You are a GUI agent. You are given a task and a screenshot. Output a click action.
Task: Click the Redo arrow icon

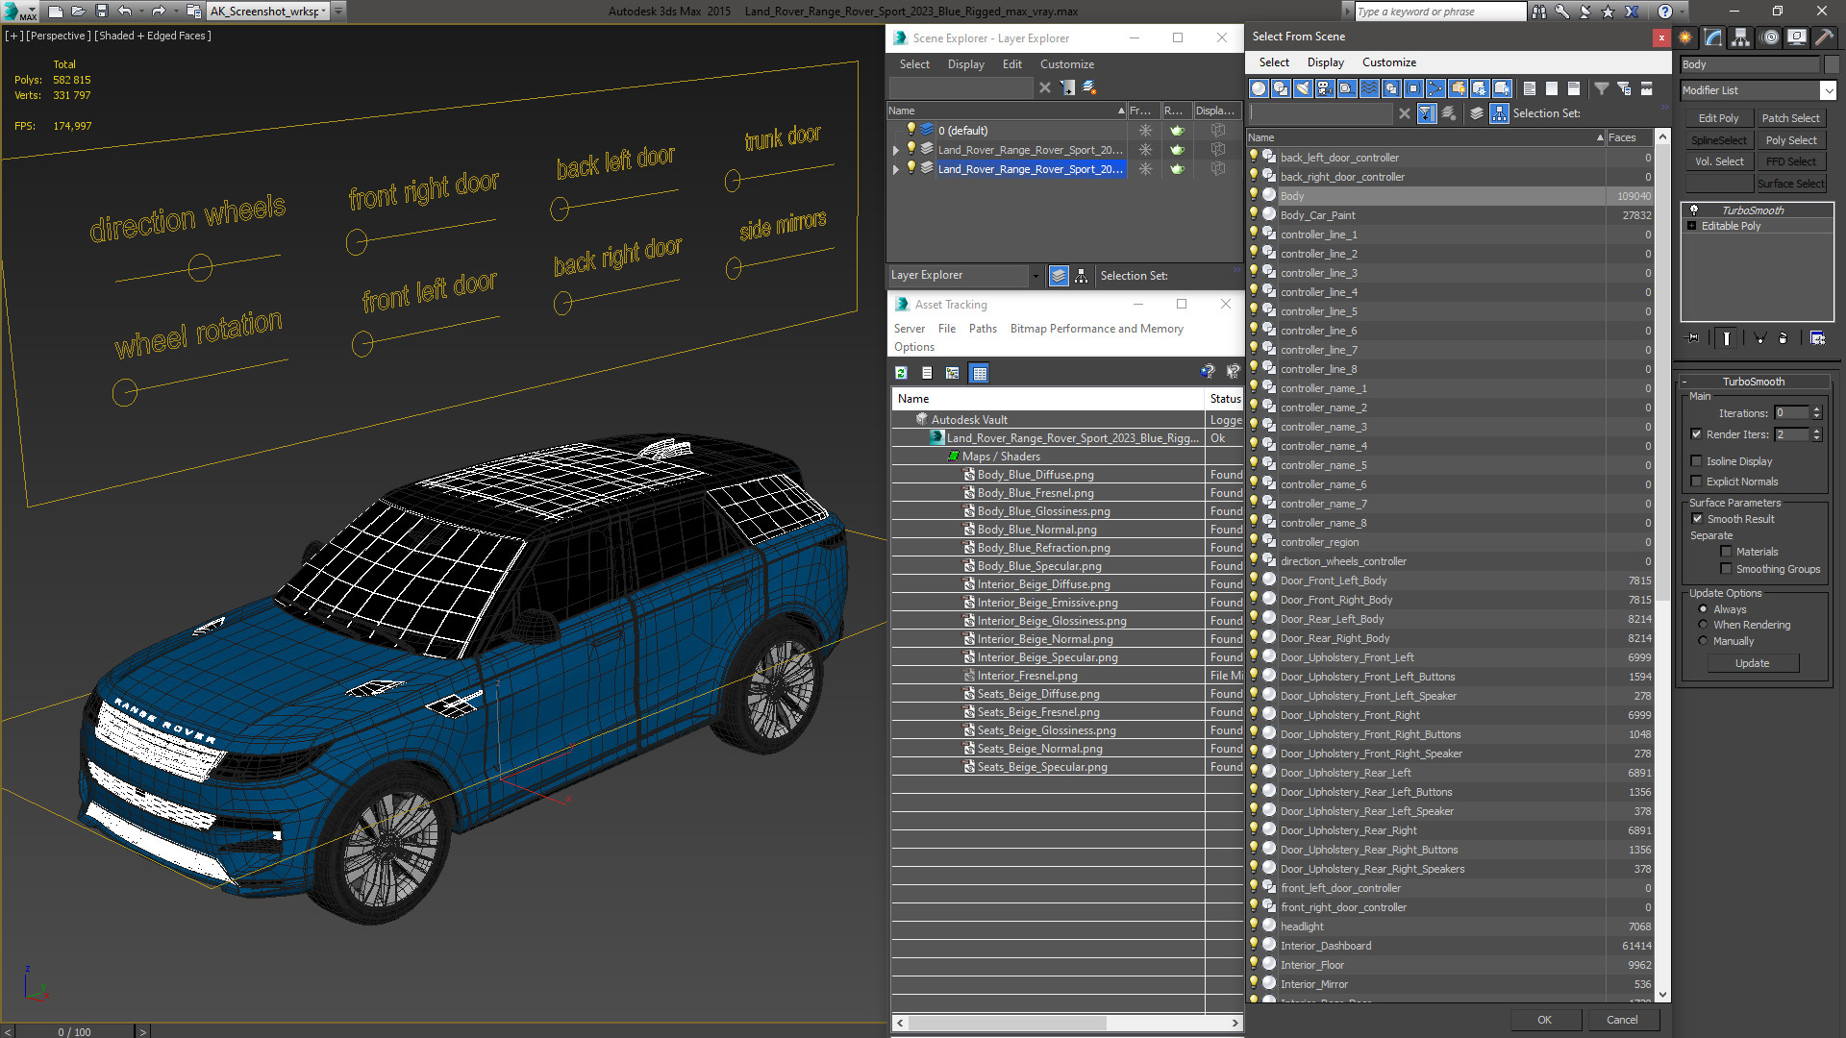(x=159, y=12)
